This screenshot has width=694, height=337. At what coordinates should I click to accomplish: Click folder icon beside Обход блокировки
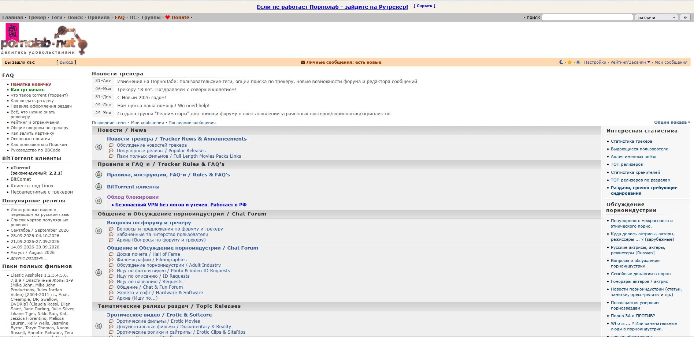(x=99, y=201)
